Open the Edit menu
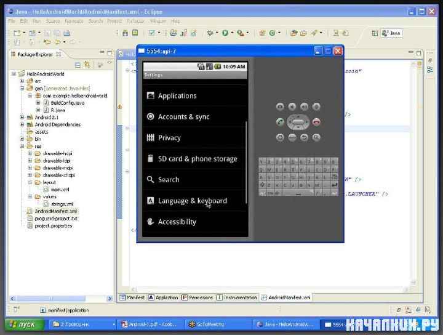 (x=24, y=21)
